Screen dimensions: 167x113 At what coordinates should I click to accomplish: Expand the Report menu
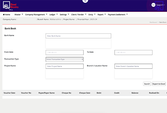pos(101,15)
